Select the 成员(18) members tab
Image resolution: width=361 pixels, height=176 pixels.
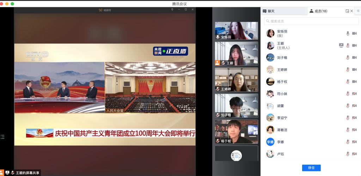(x=319, y=11)
